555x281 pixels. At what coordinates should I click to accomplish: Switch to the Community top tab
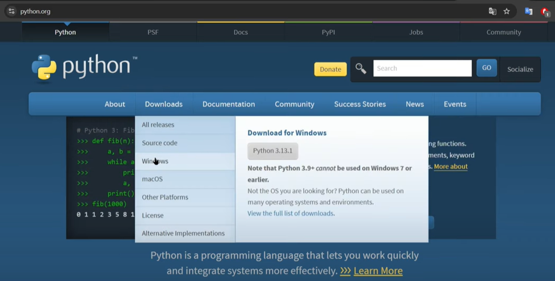tap(504, 32)
